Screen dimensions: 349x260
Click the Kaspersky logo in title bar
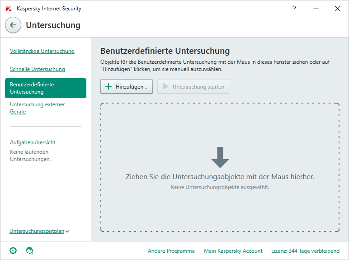[9, 9]
